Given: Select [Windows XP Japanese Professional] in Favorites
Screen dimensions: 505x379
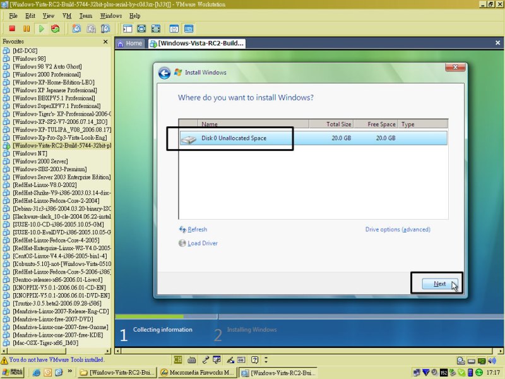Looking at the screenshot, I should (x=55, y=90).
